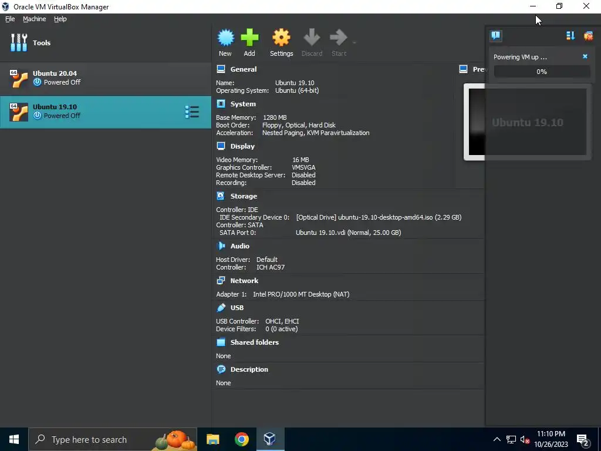Click boot order Floppy, Optical, Hard Disk
601x451 pixels.
[x=299, y=125]
